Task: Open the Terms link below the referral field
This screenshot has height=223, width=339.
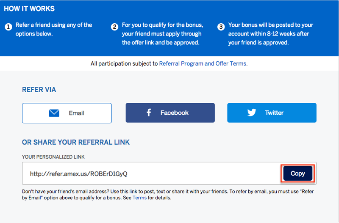Action: 139,198
